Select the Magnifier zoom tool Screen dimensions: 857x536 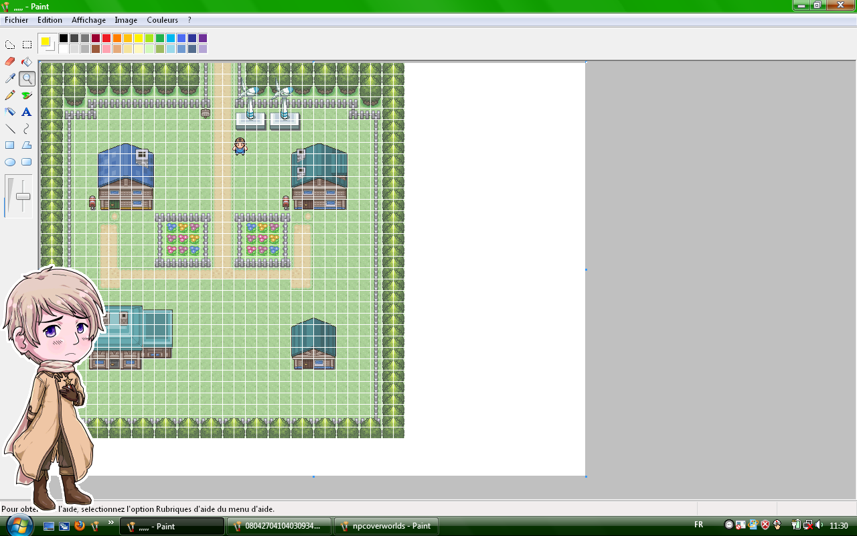(27, 78)
